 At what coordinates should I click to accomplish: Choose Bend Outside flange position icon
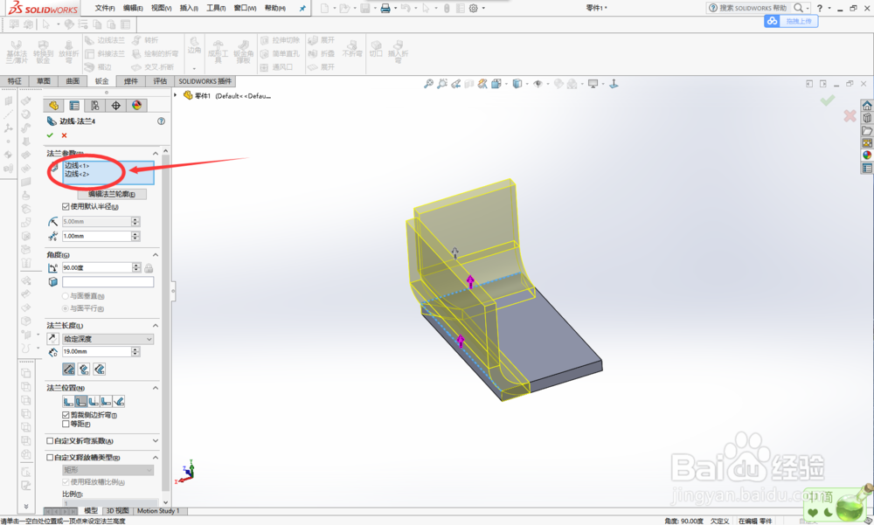[x=94, y=401]
